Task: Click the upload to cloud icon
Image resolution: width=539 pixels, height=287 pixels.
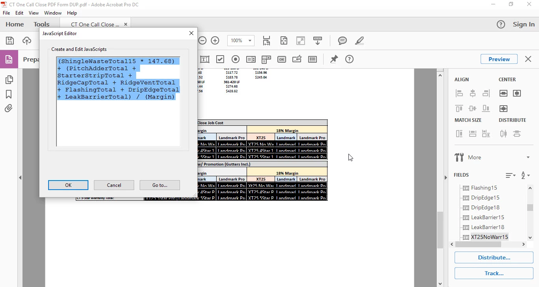Action: [x=27, y=41]
